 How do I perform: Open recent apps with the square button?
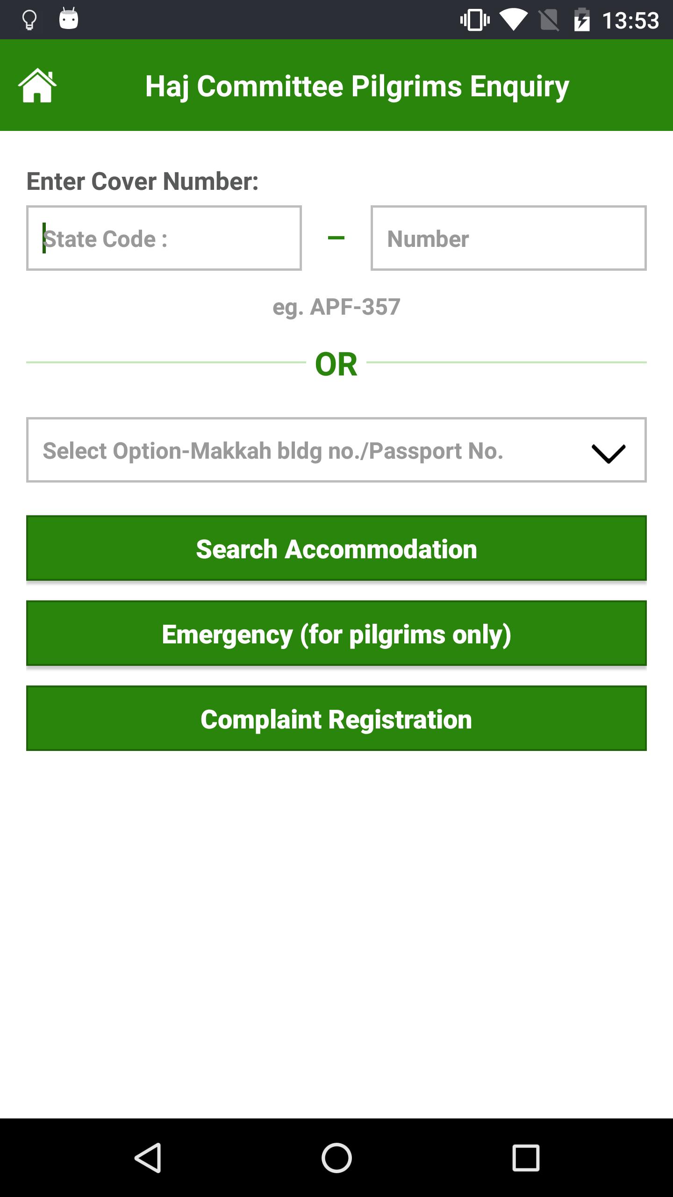pyautogui.click(x=525, y=1156)
